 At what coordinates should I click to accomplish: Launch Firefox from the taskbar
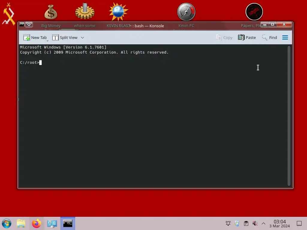pos(37,223)
